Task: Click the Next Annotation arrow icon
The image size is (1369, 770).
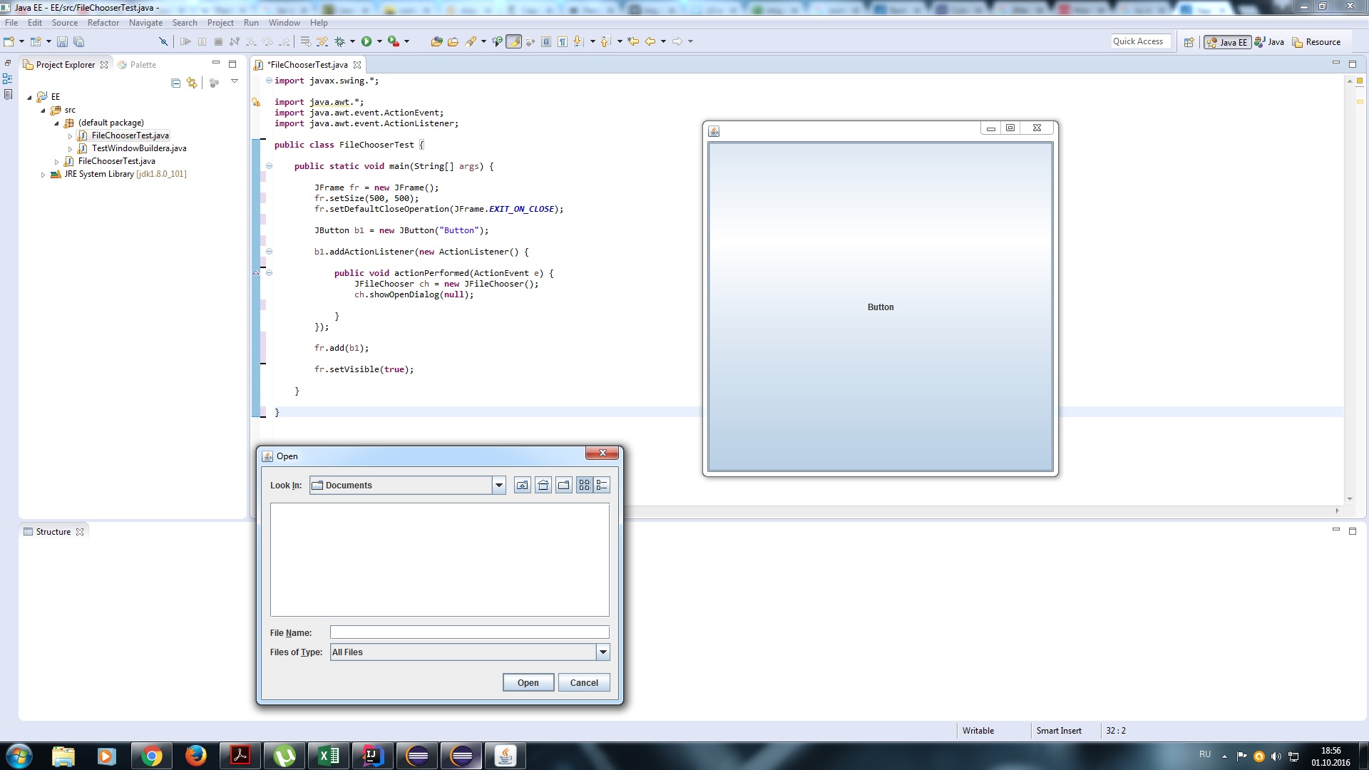Action: tap(578, 41)
